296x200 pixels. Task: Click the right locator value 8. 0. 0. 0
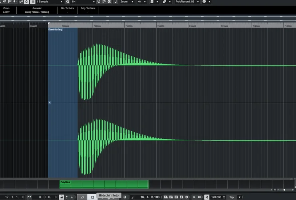pyautogui.click(x=48, y=197)
